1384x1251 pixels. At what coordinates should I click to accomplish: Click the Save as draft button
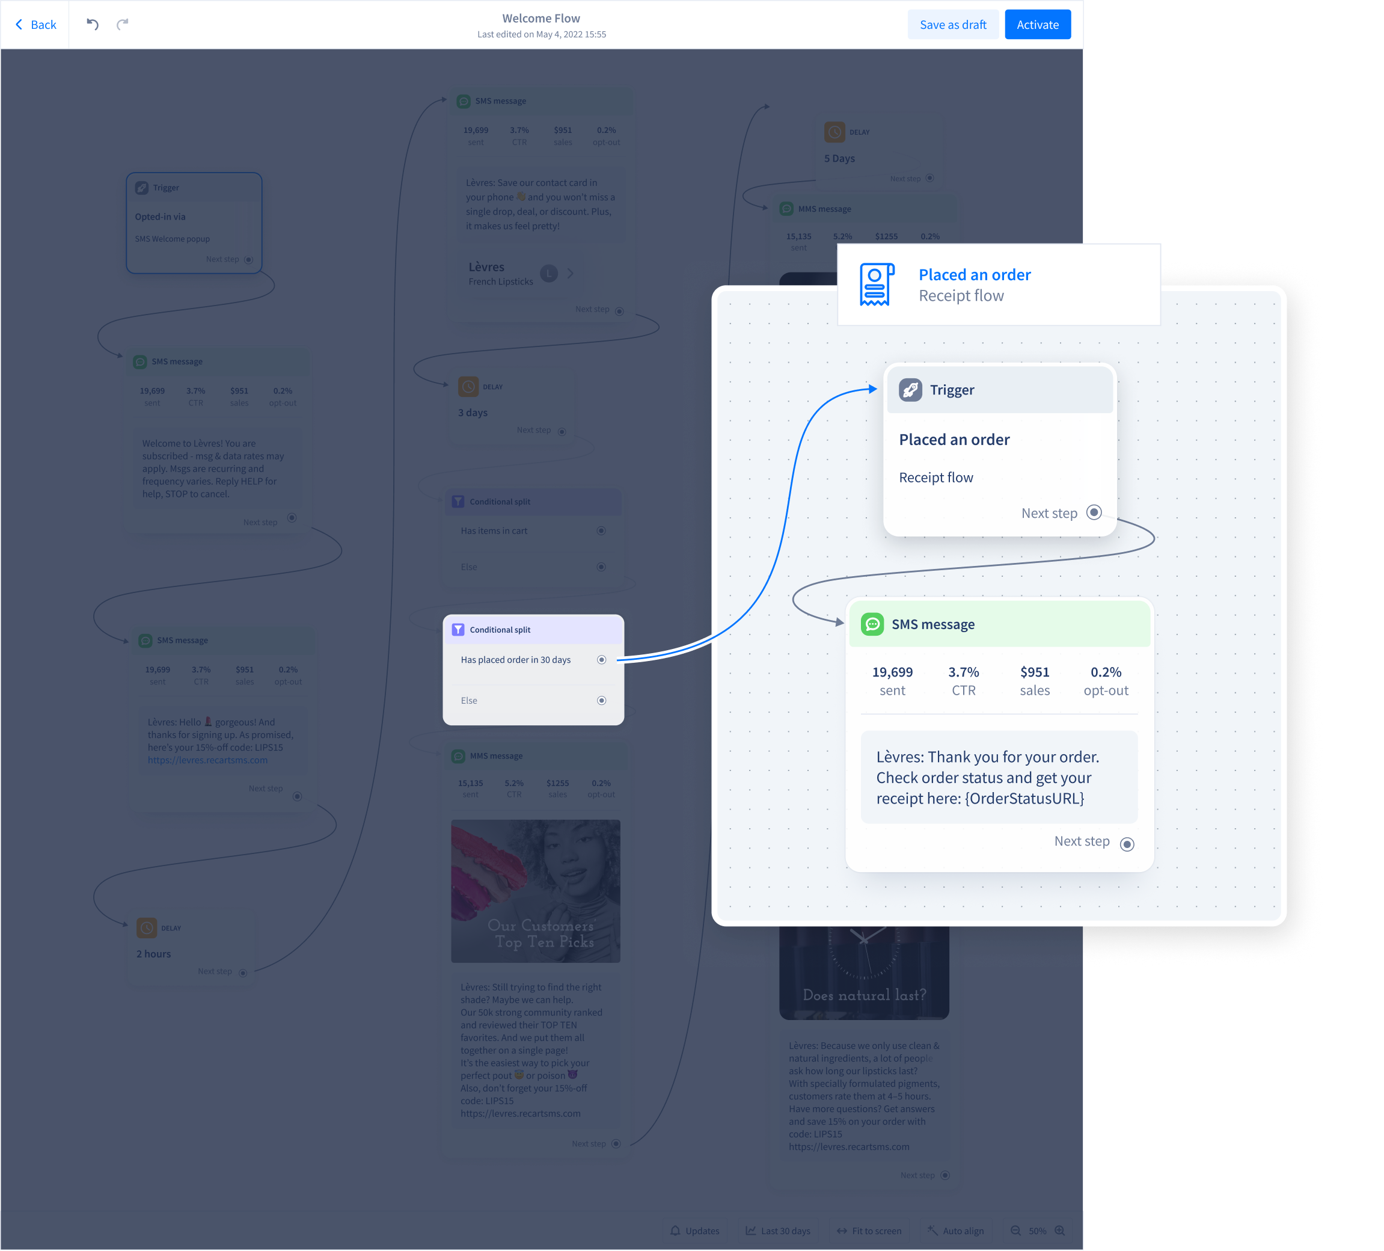coord(954,24)
